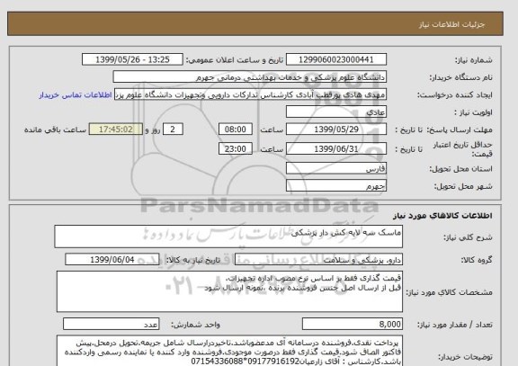Click the need number field 1299060023000441
This screenshot has width=518, height=366.
coord(336,59)
